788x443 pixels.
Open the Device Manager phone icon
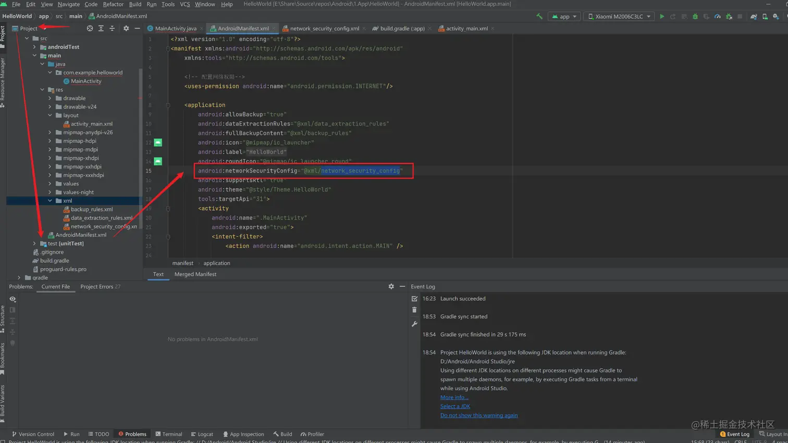765,17
